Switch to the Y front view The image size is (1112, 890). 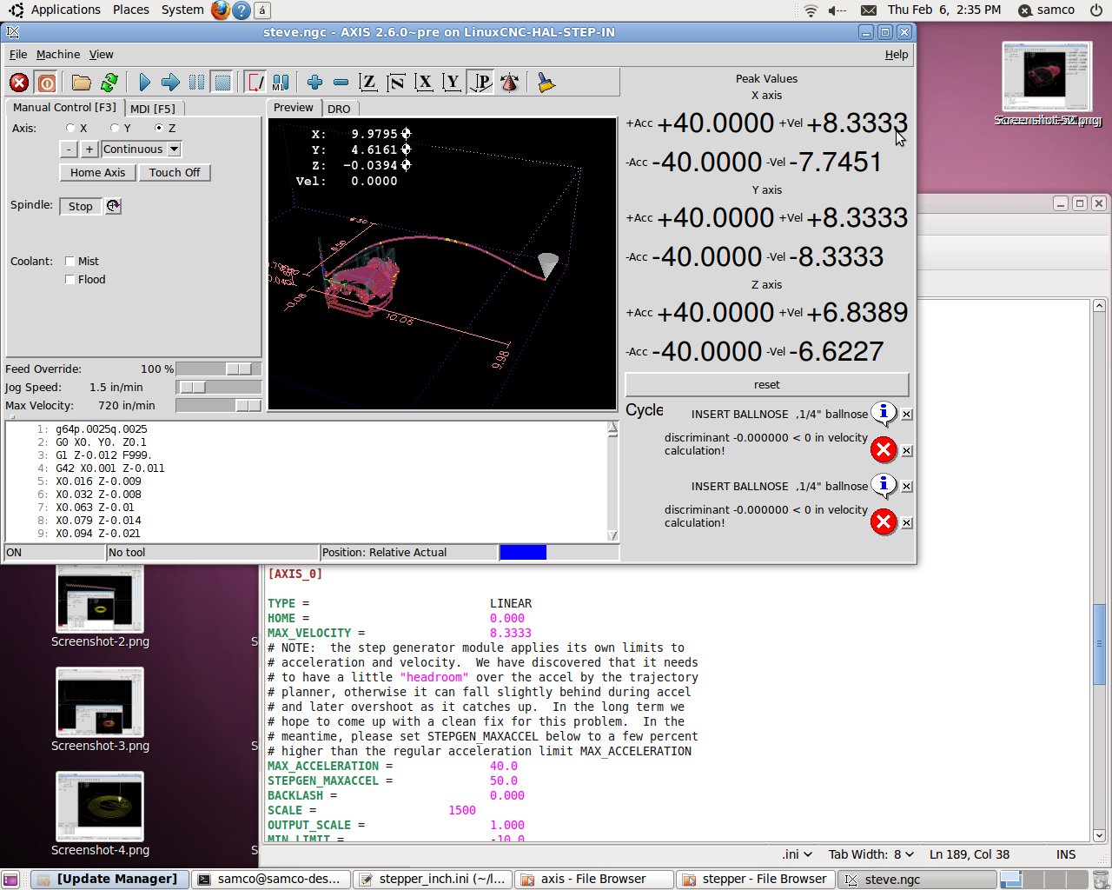tap(452, 83)
